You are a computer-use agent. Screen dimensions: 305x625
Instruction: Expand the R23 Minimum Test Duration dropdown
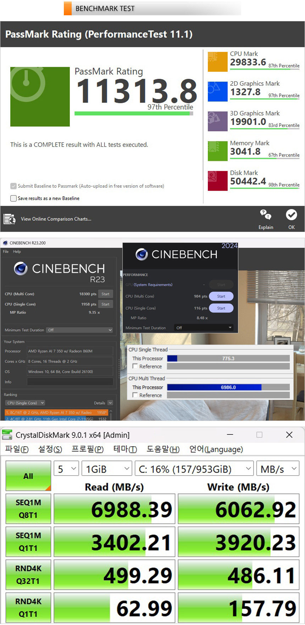coord(79,330)
